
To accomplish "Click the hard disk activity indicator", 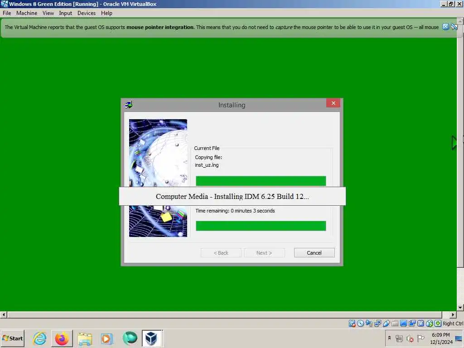I will point(352,324).
